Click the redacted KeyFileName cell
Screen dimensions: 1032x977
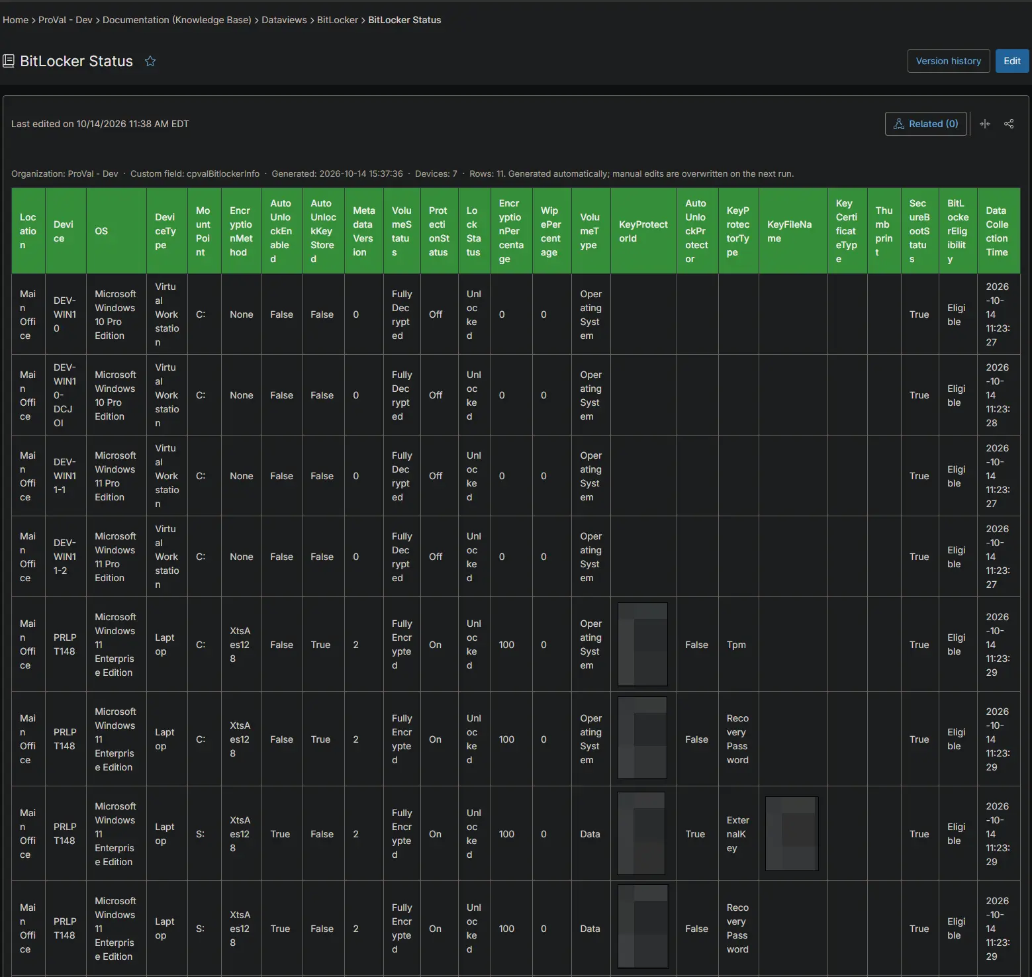(x=792, y=833)
